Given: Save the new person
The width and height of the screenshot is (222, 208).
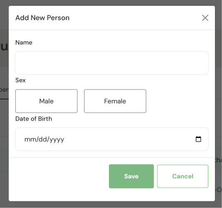Looking at the screenshot, I should [x=131, y=176].
